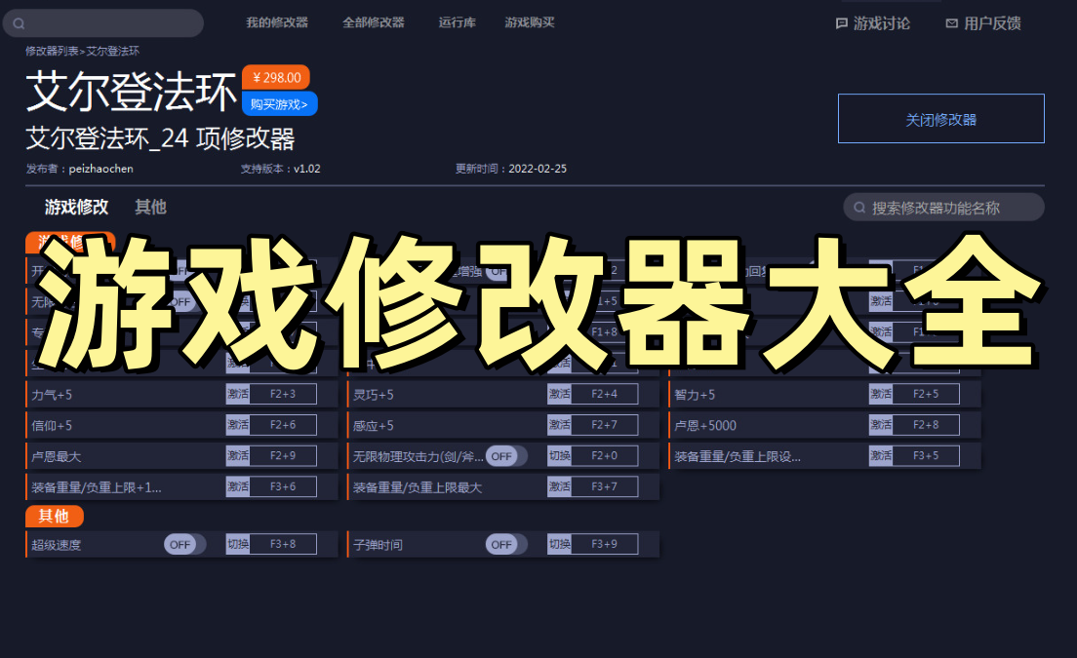Activate 灵巧+5 with its 激活 button

(559, 394)
